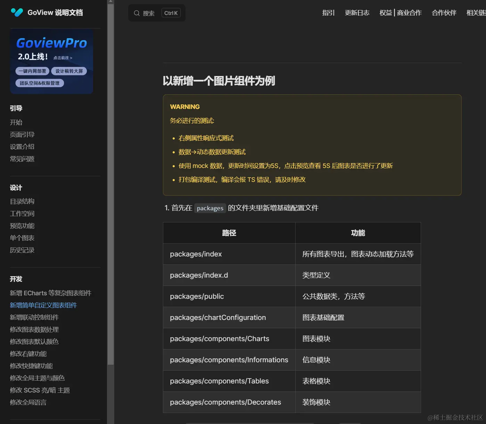Open 单个图表 in sidebar
The image size is (486, 424).
(22, 238)
